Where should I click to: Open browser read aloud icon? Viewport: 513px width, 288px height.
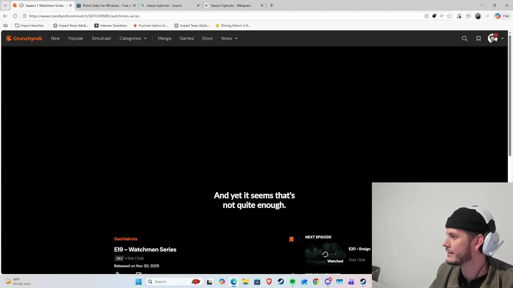pyautogui.click(x=442, y=16)
